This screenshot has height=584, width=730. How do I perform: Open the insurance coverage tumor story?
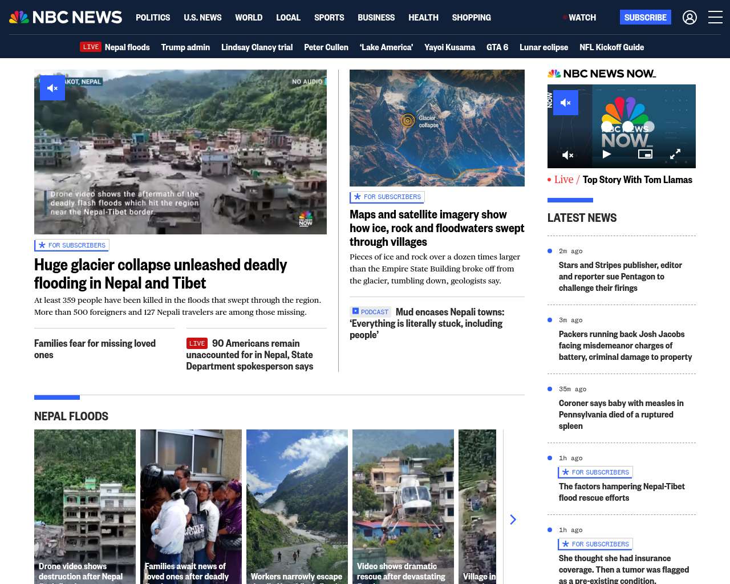coord(624,569)
